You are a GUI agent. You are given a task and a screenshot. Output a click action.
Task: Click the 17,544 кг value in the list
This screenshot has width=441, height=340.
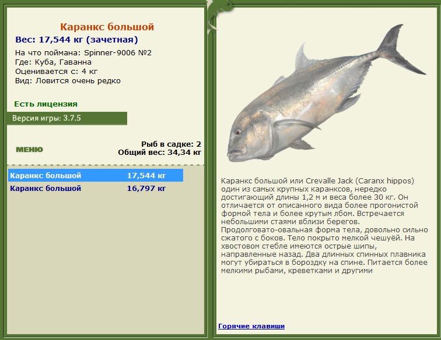coord(146,176)
